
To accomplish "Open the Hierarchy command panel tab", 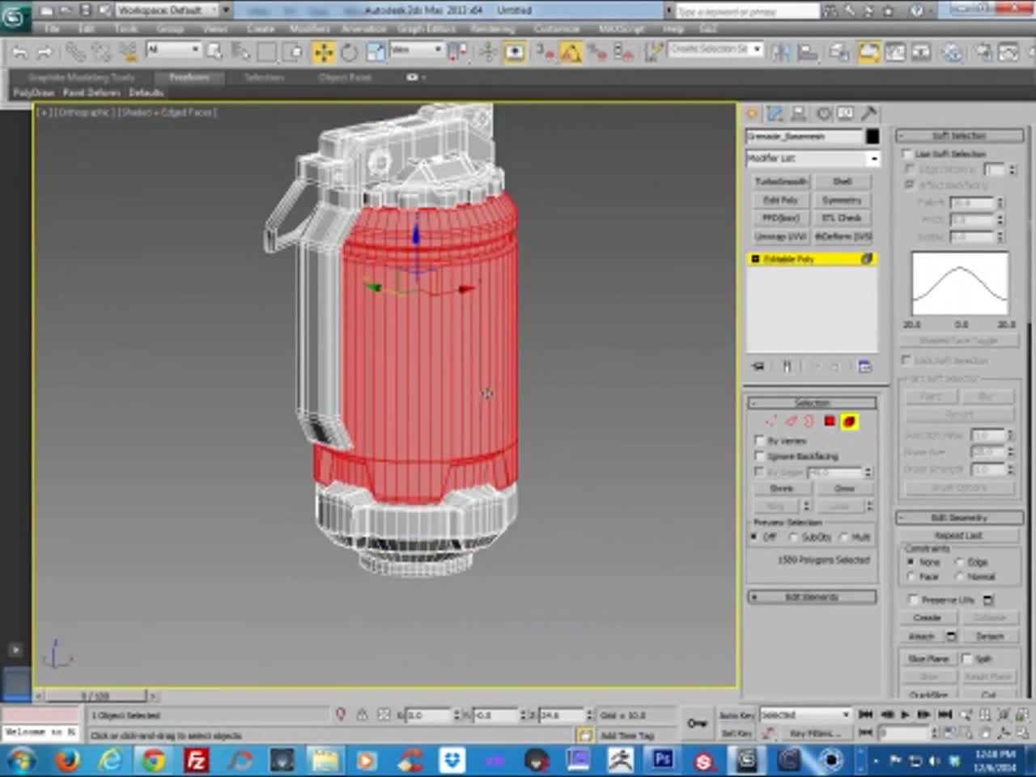I will [799, 114].
